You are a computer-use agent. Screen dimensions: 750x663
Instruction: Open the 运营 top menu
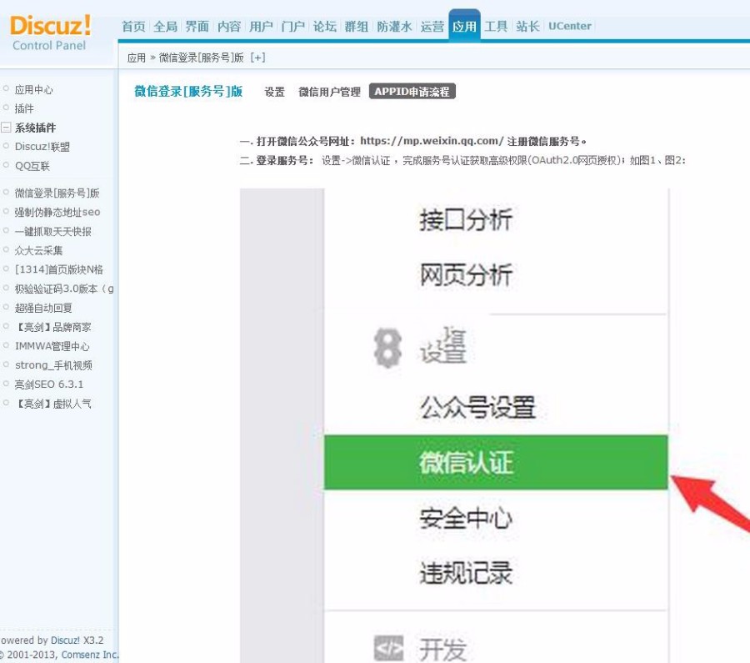tap(432, 27)
